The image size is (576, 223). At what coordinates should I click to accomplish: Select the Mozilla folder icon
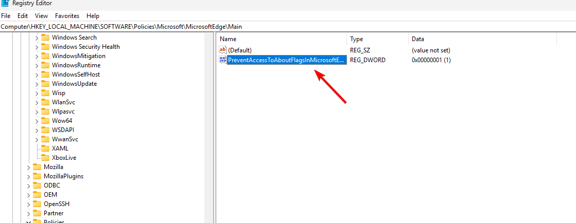point(37,167)
